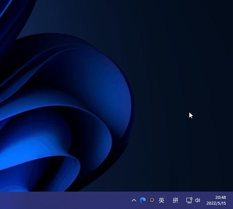This screenshot has width=233, height=209.
Task: Open network settings from the network icon
Action: coord(189,200)
